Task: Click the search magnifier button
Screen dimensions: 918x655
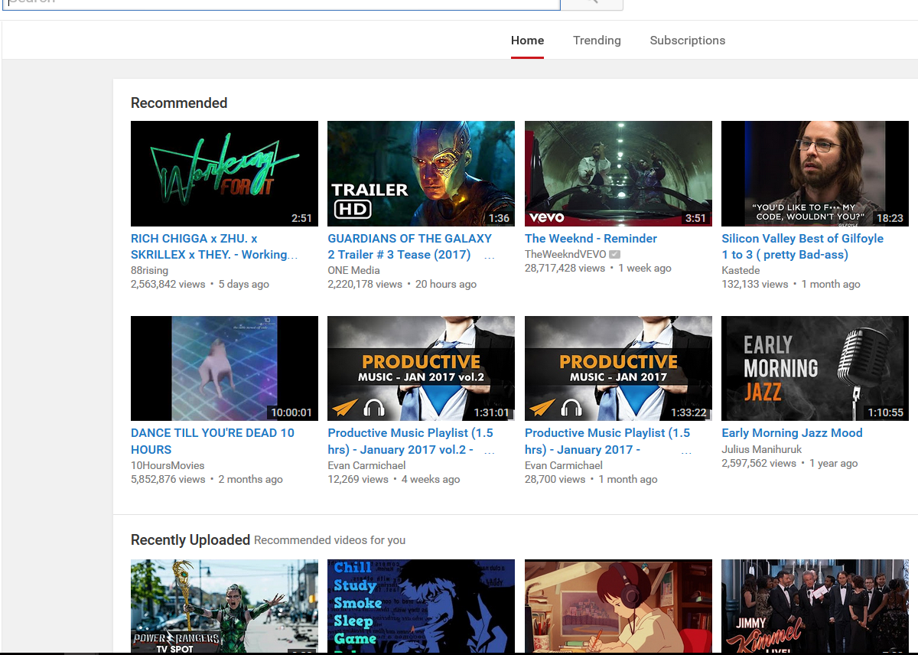Action: [x=591, y=3]
